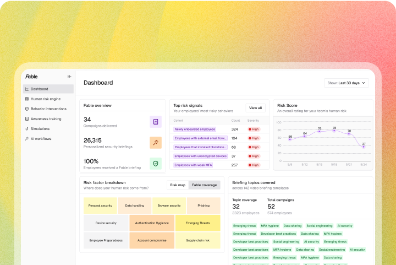Click the orange magic wand briefings icon
396x265 pixels.
[156, 143]
